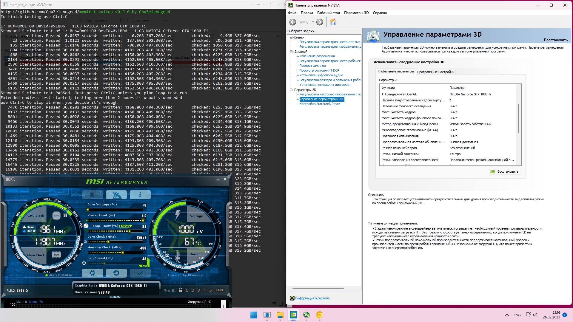
Task: Toggle Apply at Startup option
Action: pos(47,275)
